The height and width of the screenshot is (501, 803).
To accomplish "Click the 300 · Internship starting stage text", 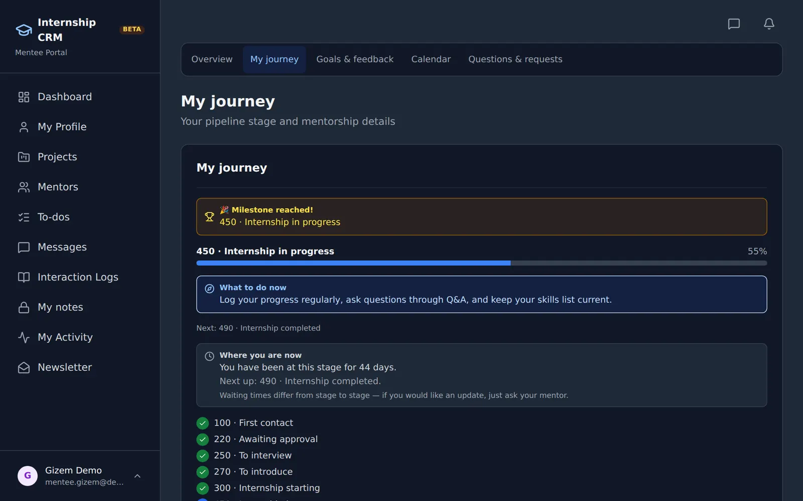I will (x=266, y=488).
